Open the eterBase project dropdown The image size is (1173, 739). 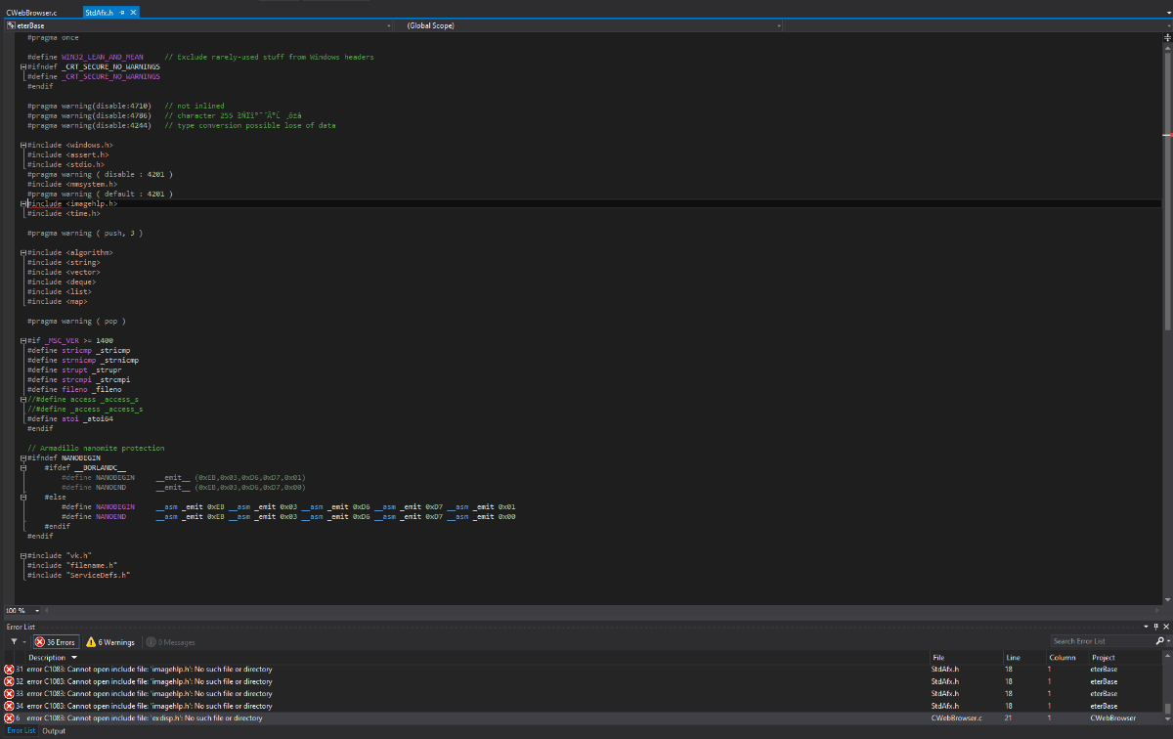tap(389, 25)
